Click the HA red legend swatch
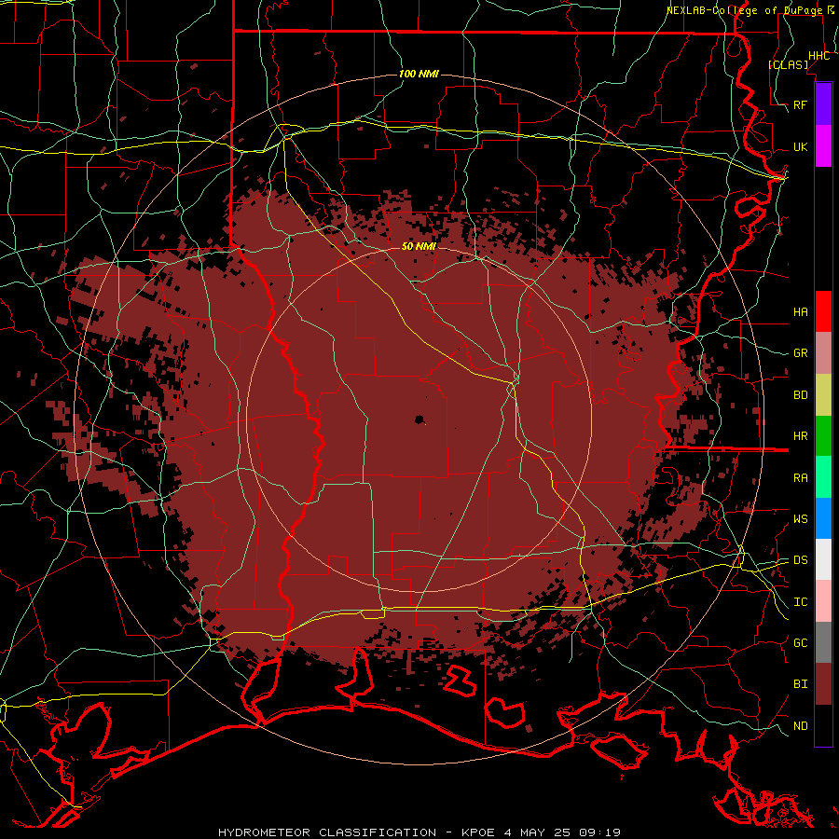This screenshot has width=839, height=839. (x=823, y=311)
